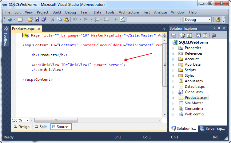Screen dimensions: 231x143
Task: Open the Architecture menu
Action: click(x=129, y=12)
